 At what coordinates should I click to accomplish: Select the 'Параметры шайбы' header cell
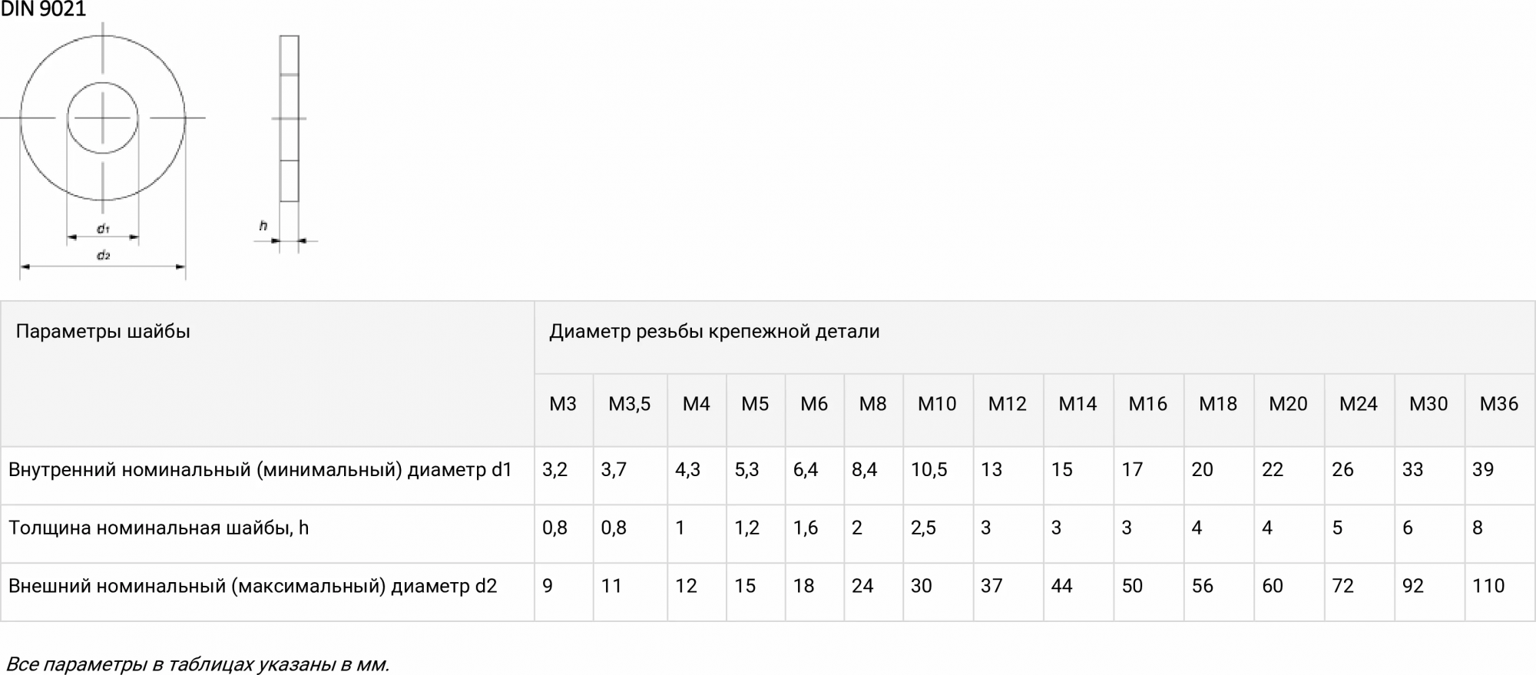click(103, 332)
